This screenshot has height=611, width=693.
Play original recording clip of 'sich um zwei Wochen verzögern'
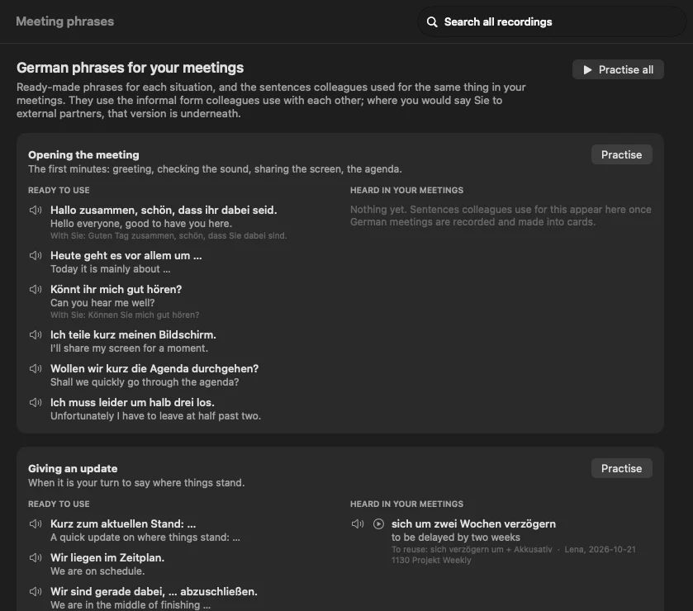click(379, 524)
